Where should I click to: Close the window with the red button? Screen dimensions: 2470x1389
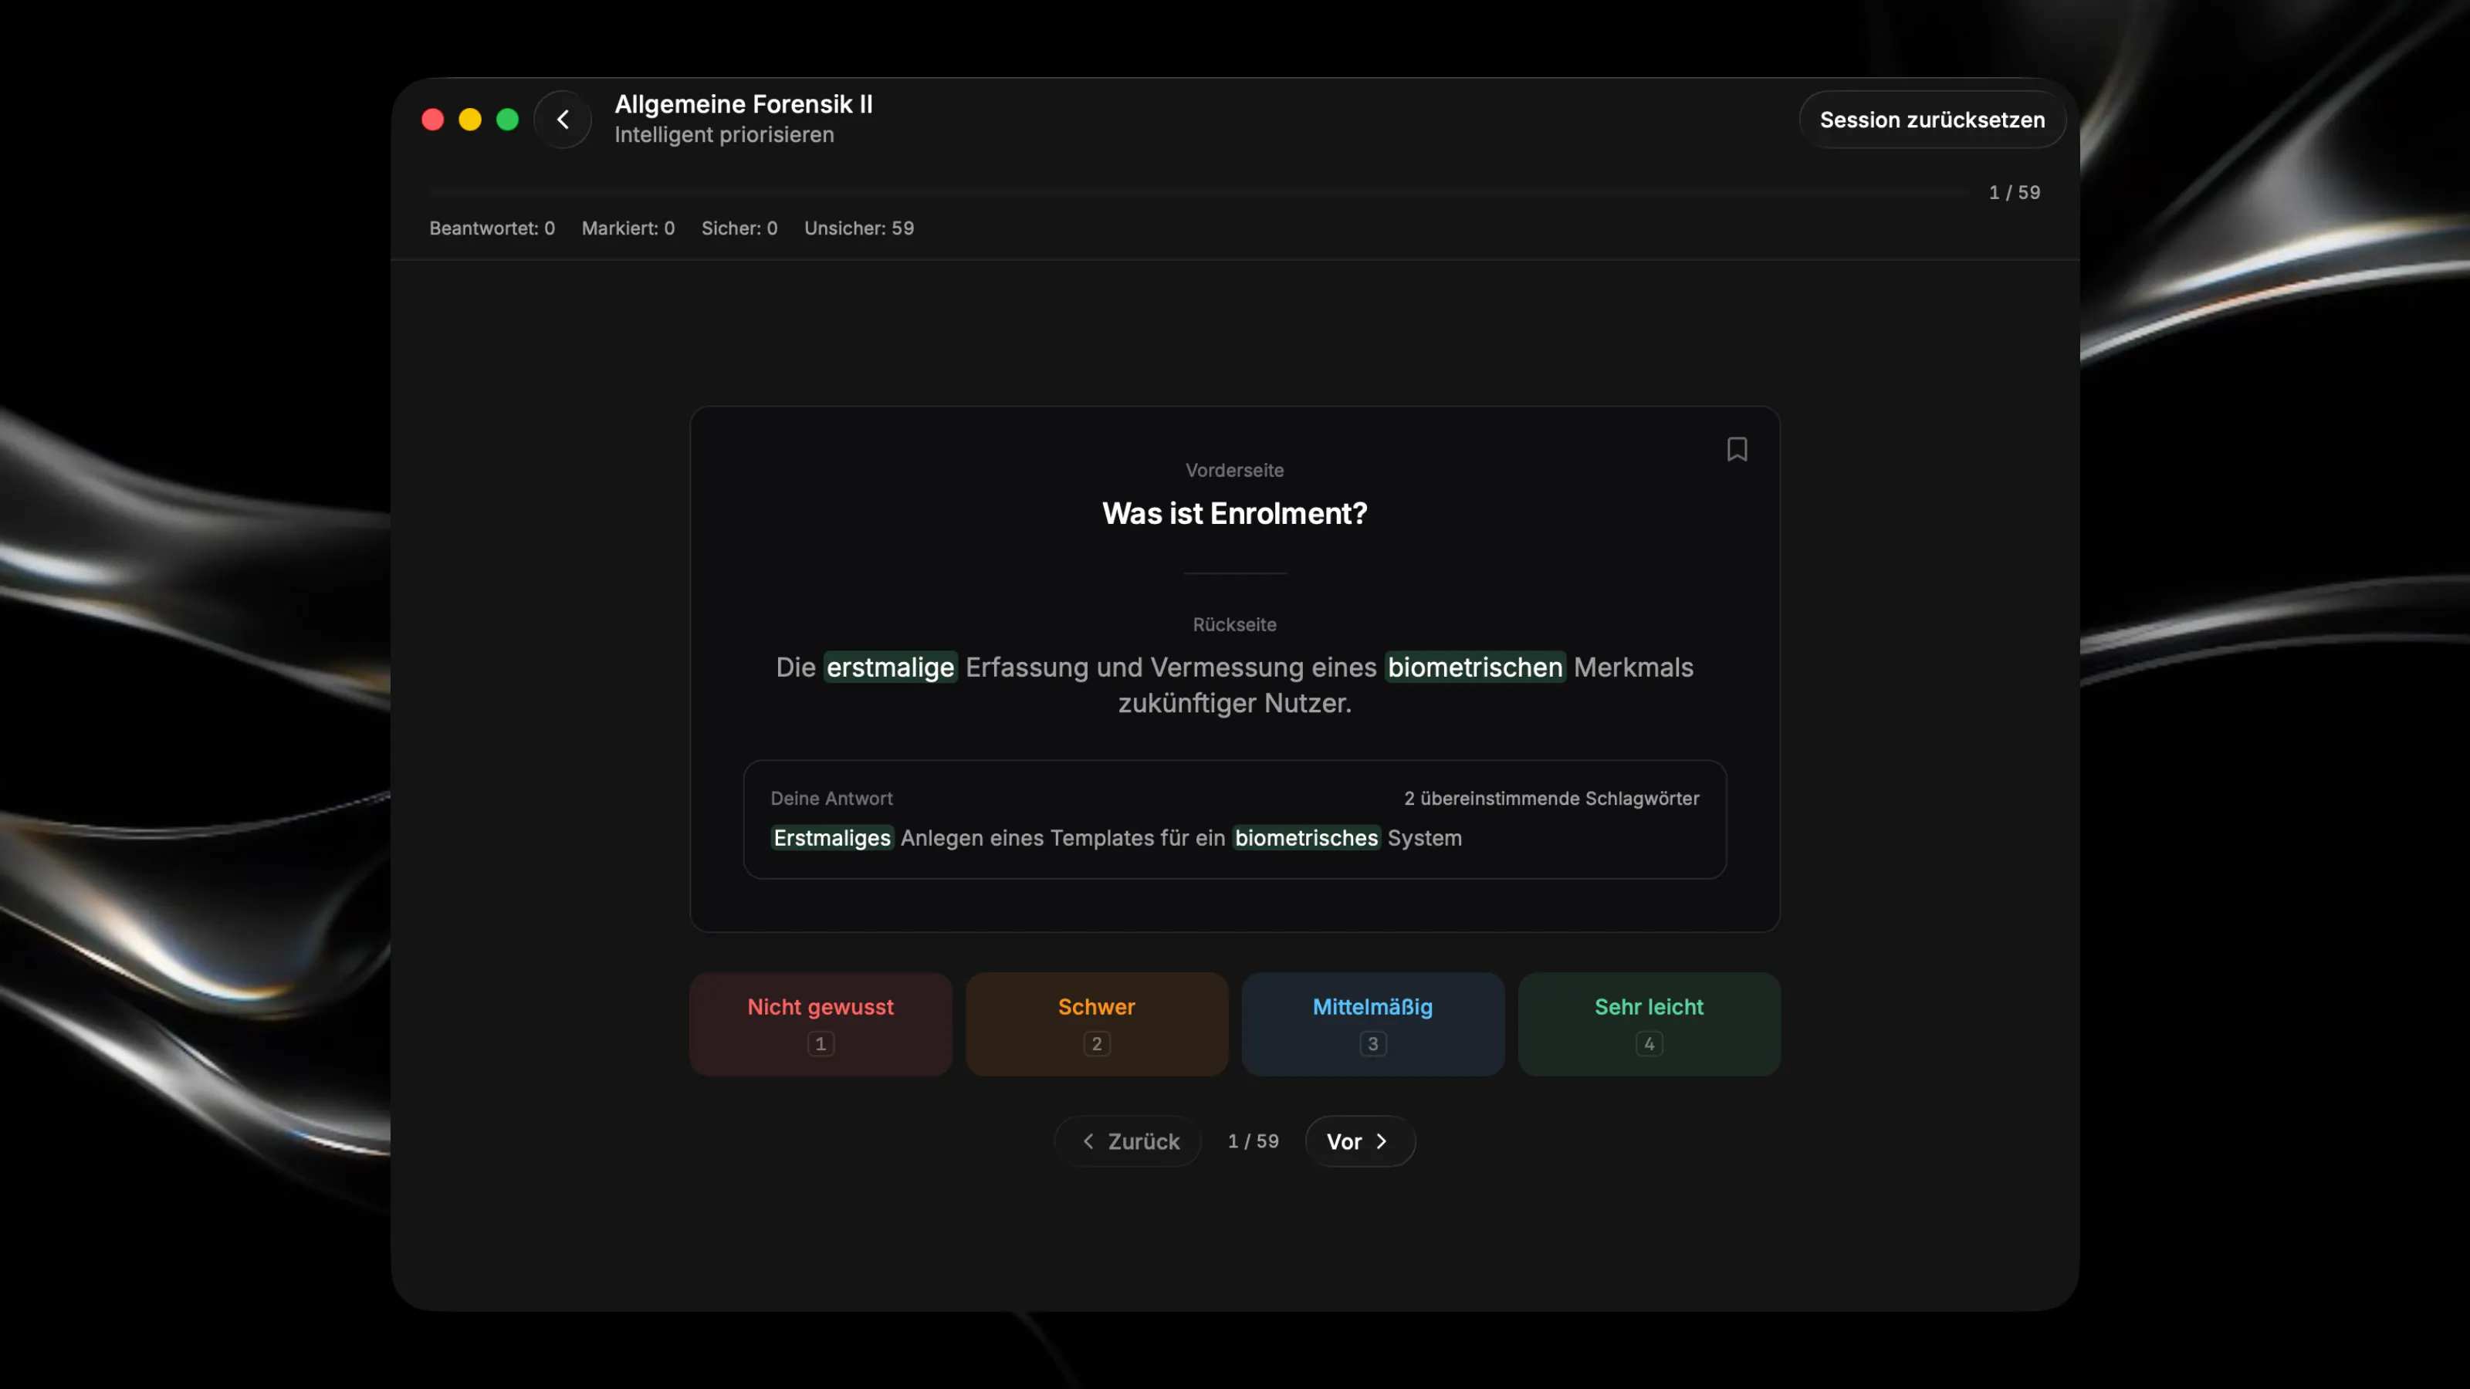click(x=432, y=120)
